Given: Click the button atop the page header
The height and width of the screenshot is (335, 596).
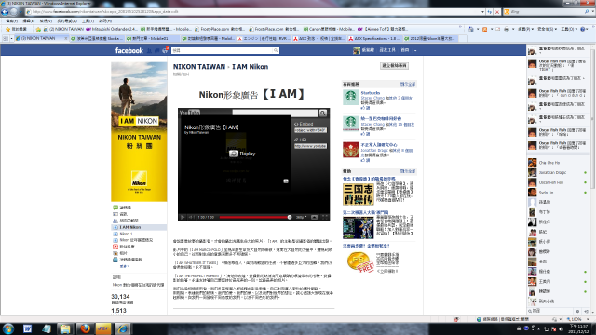Looking at the screenshot, I should pos(394,66).
